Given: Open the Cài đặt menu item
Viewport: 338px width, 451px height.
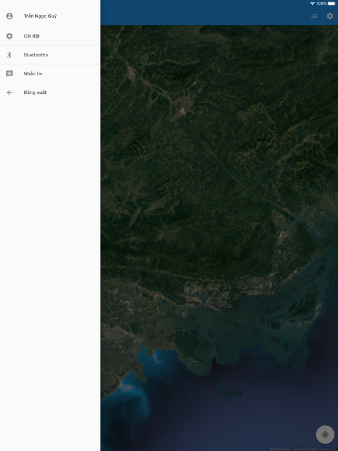Looking at the screenshot, I should pyautogui.click(x=50, y=36).
